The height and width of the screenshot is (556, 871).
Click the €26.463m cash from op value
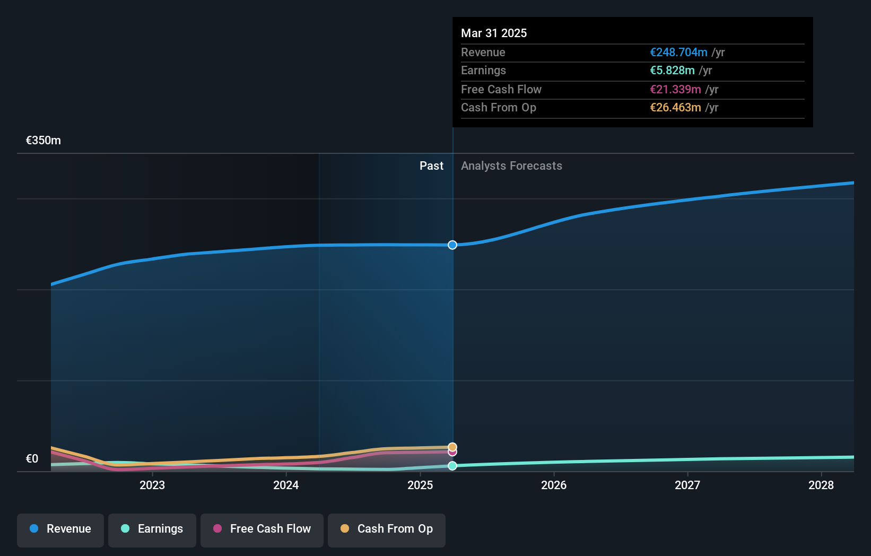pos(675,108)
